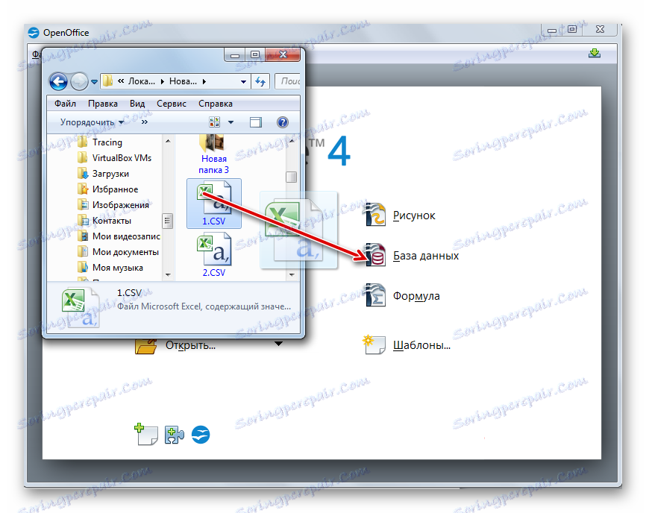Select the Изображения folder
The width and height of the screenshot is (646, 513).
click(120, 205)
